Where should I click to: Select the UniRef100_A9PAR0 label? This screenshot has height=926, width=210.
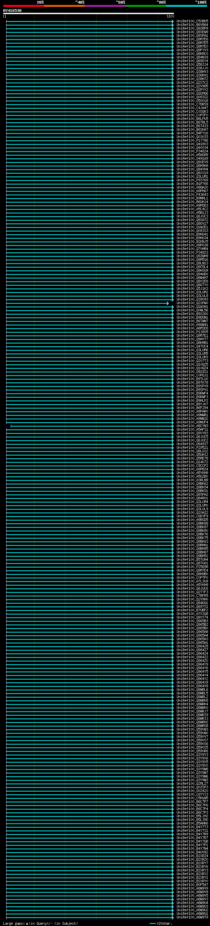[192, 412]
